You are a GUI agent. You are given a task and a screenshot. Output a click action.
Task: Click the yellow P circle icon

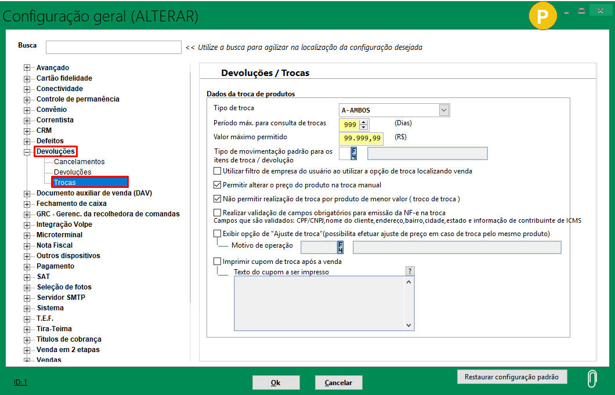(542, 17)
